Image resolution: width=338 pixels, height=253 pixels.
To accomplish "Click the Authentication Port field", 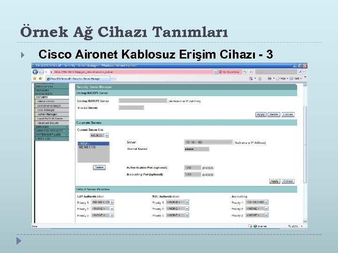I will [193, 168].
